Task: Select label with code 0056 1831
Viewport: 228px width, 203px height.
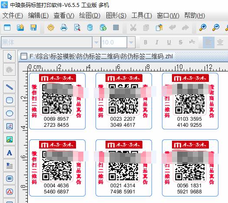Action: coord(190,168)
